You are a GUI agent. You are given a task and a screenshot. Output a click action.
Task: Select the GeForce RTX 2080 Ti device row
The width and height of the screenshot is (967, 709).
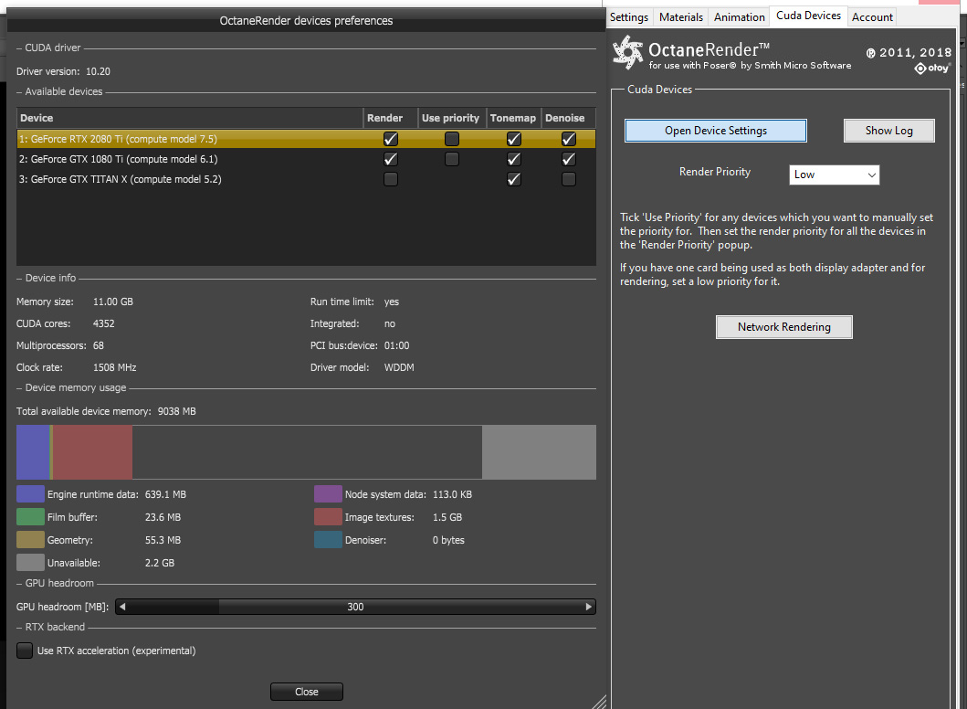(306, 139)
